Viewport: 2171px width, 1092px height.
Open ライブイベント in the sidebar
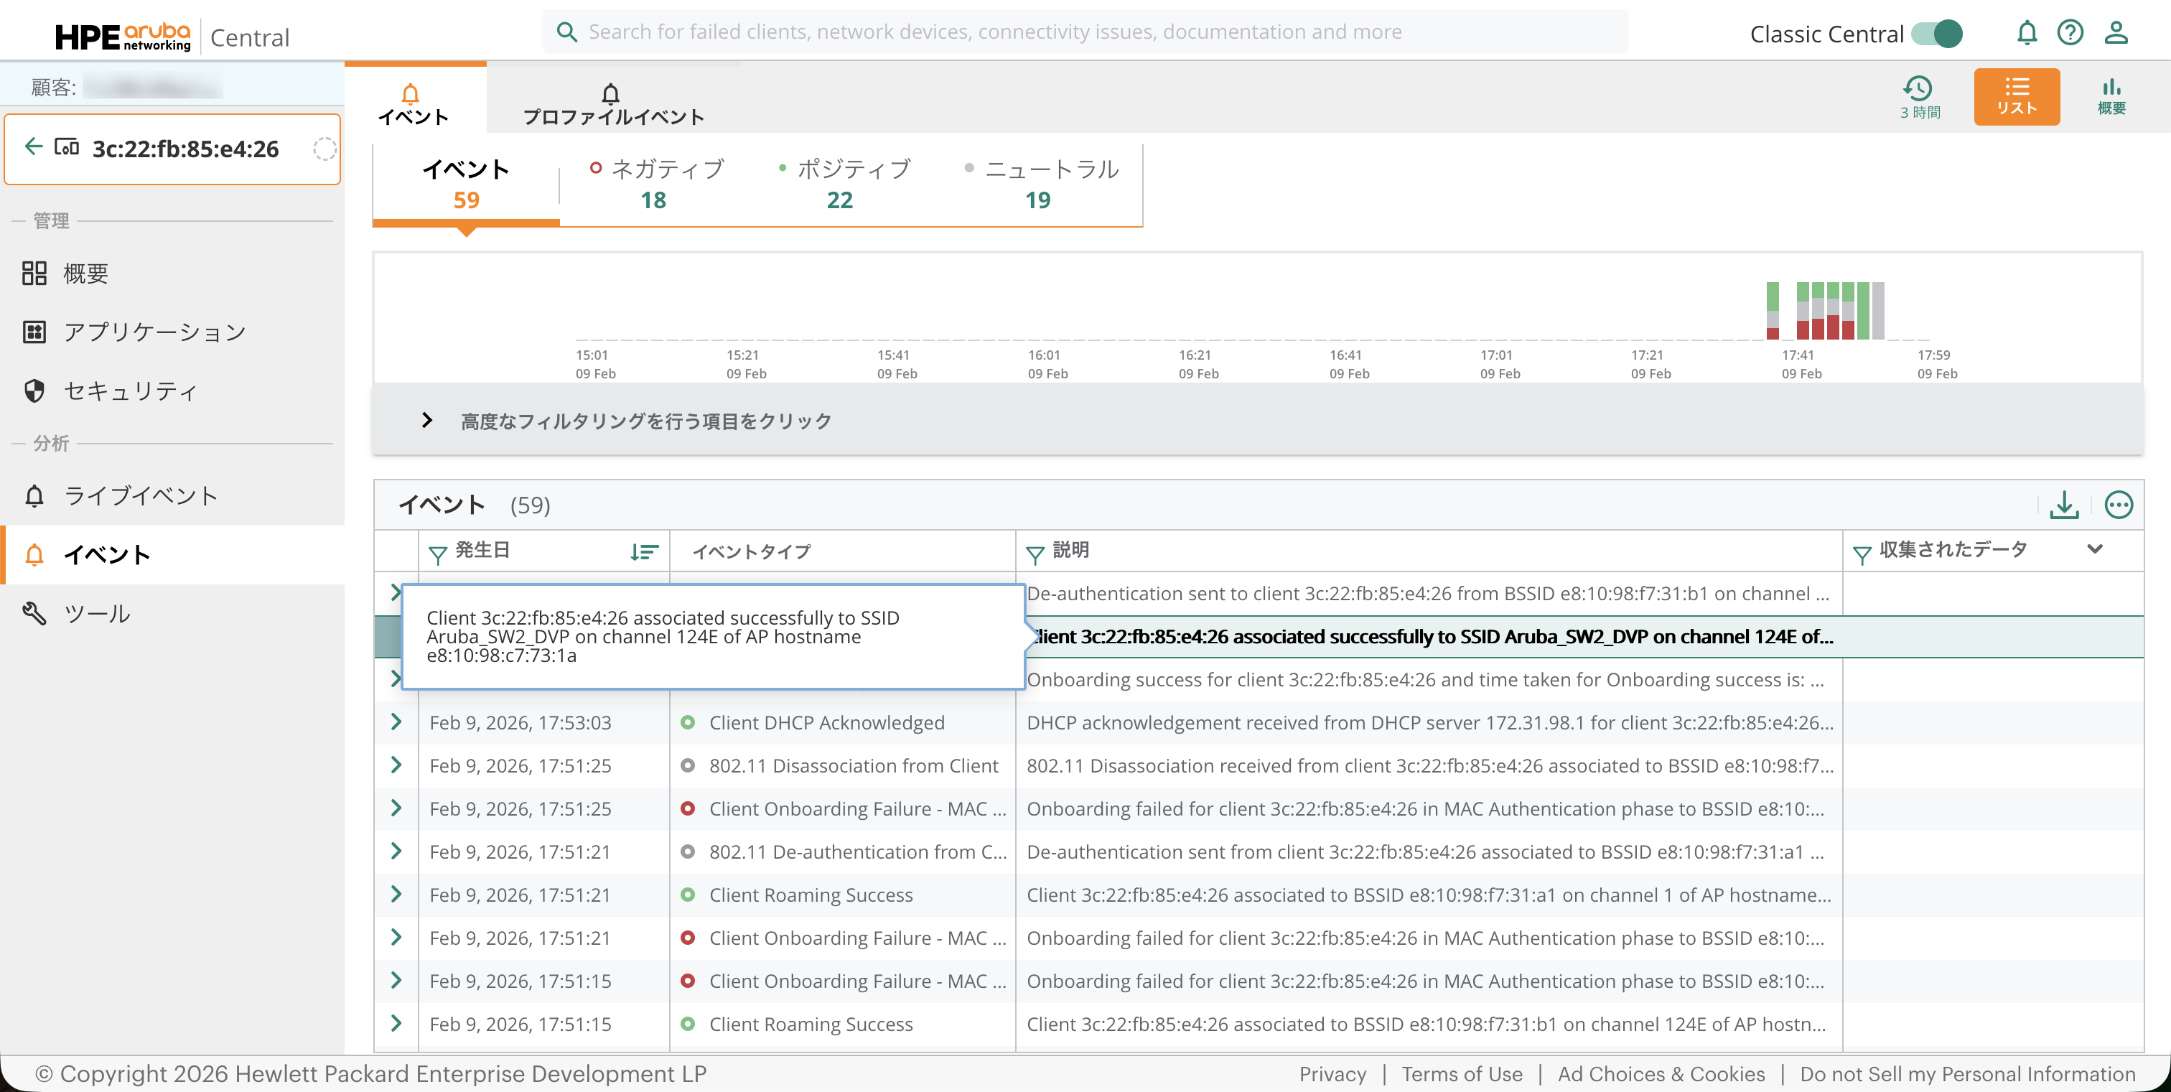click(x=141, y=495)
